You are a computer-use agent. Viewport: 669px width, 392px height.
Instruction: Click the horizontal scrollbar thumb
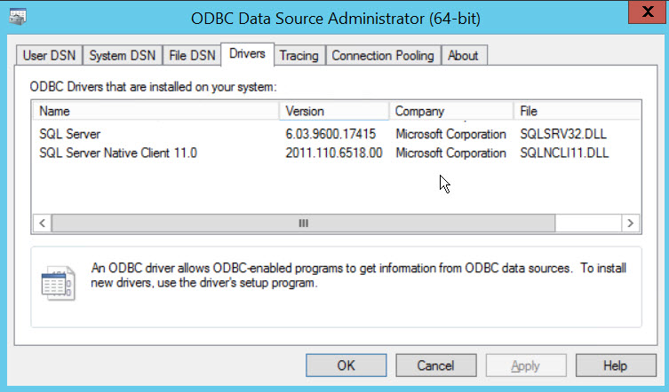(x=303, y=223)
